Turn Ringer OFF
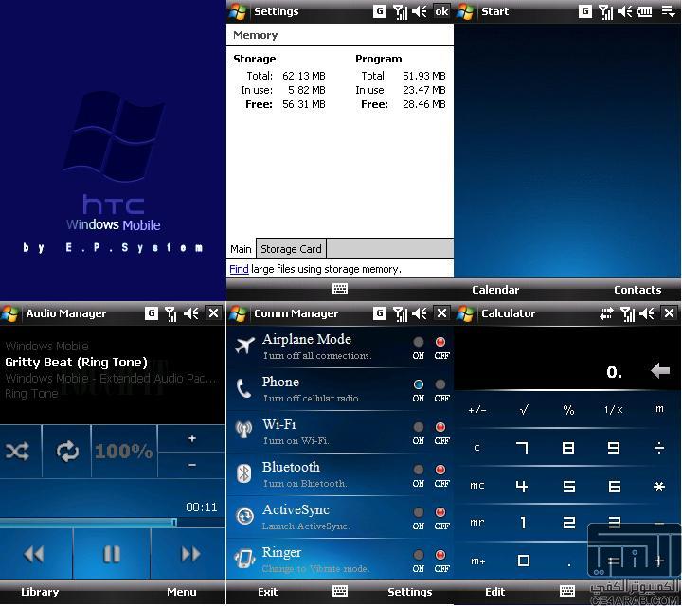This screenshot has width=682, height=606. [x=440, y=555]
